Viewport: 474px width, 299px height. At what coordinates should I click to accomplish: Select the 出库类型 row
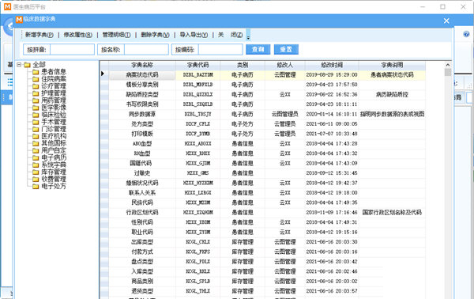pyautogui.click(x=267, y=242)
